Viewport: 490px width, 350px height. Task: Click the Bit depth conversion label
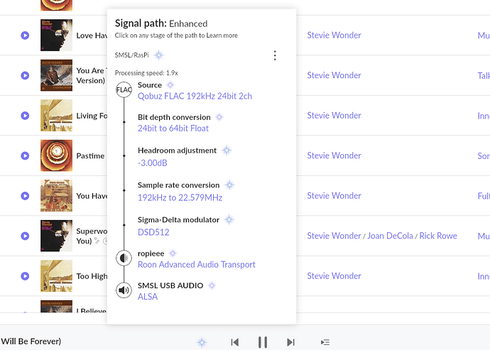pos(174,117)
